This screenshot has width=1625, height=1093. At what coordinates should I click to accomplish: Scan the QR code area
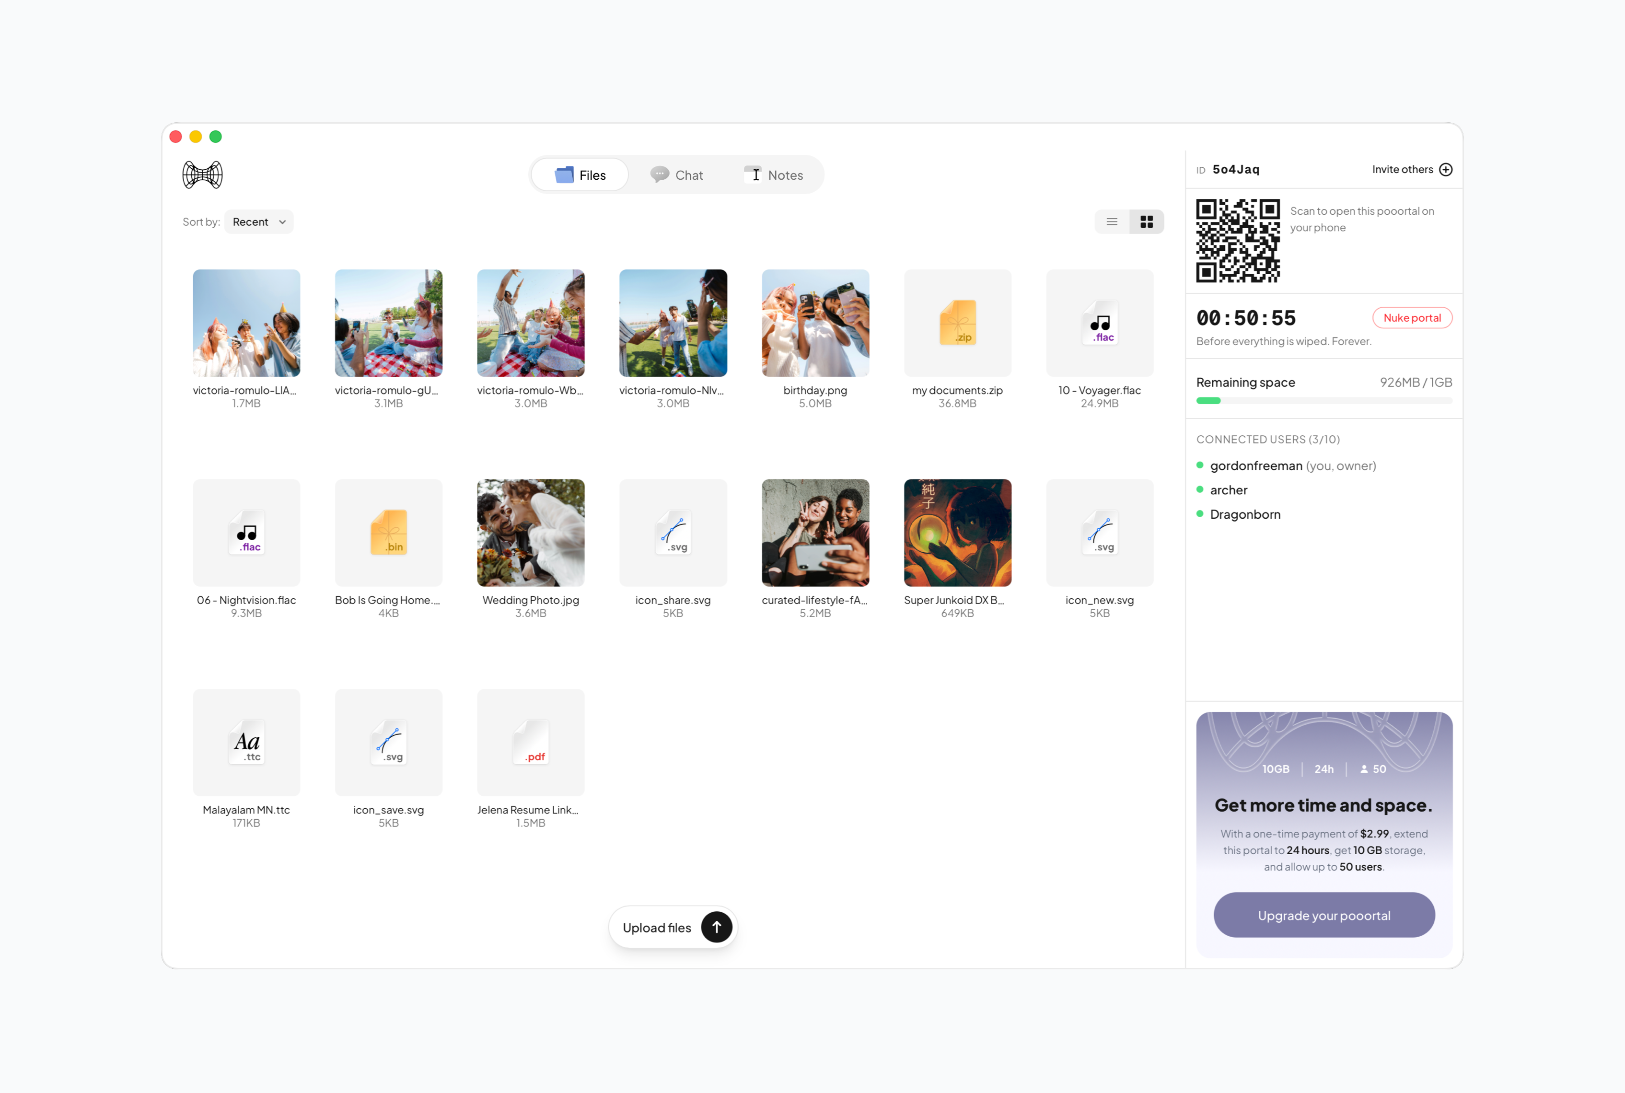(x=1238, y=241)
